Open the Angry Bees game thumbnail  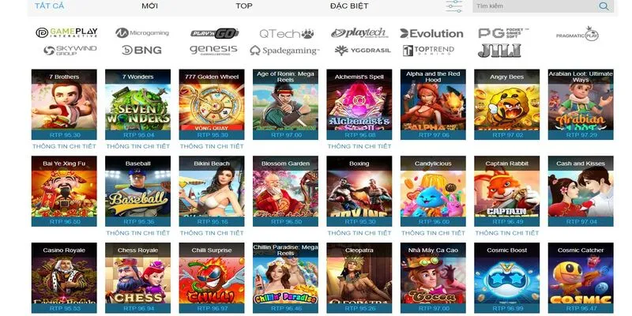506,104
